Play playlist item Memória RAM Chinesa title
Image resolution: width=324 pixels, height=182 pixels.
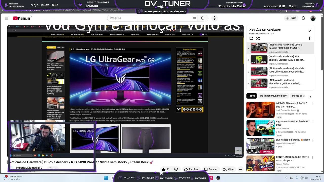click(286, 70)
